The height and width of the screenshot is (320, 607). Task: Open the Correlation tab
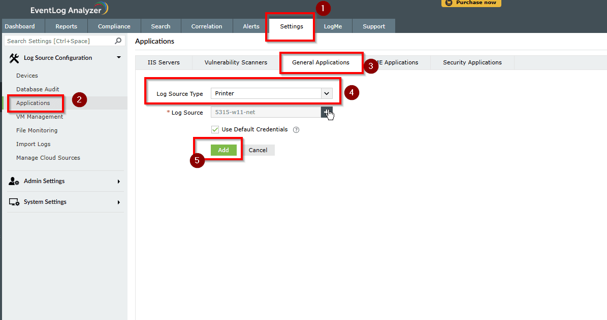click(x=207, y=26)
